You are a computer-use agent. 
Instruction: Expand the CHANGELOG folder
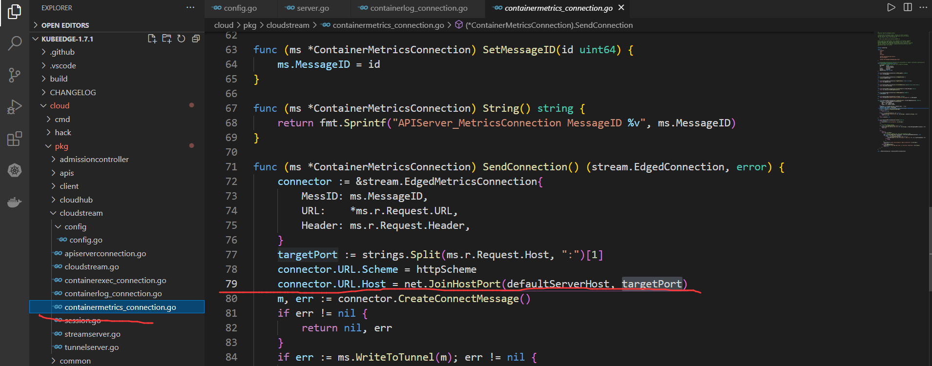117,92
